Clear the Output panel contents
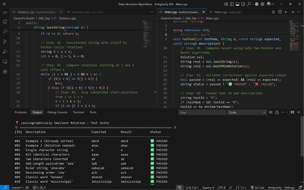This screenshot has height=190, width=304. pyautogui.click(x=271, y=112)
